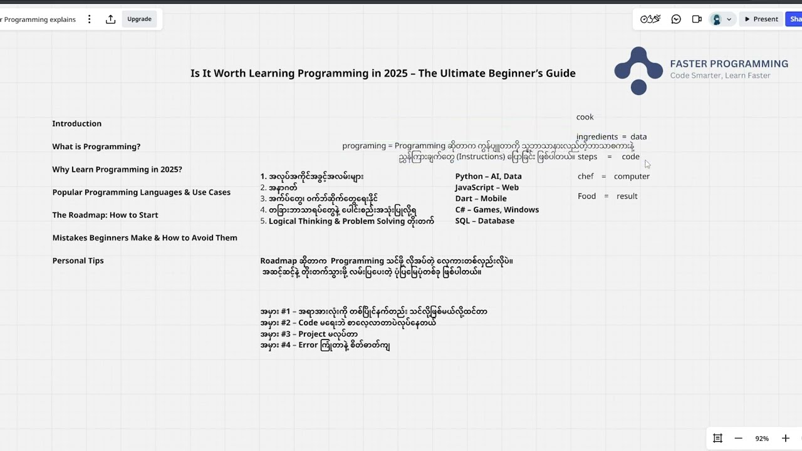Viewport: 802px width, 451px height.
Task: Select 'Mistakes Beginners Make & How to Avoid Them'
Action: pyautogui.click(x=145, y=238)
